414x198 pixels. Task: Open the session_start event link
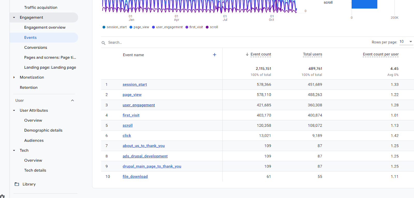[x=135, y=84]
